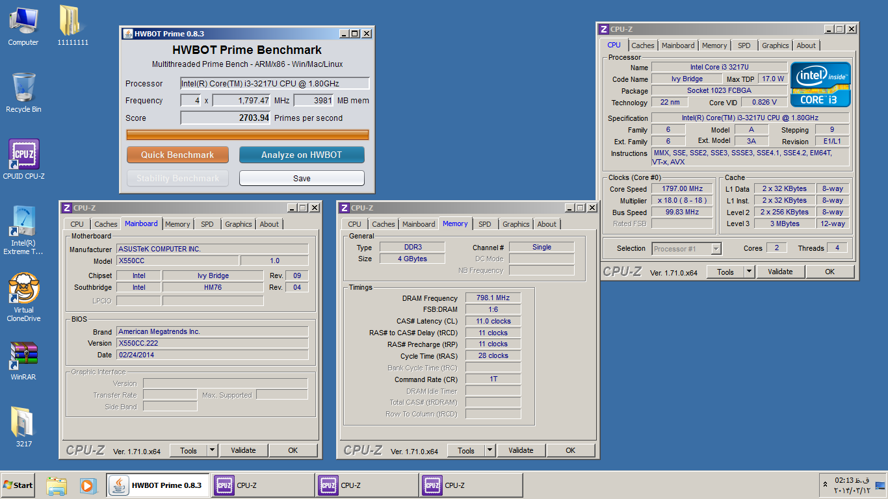Start the Quick Benchmark
The height and width of the screenshot is (499, 888).
click(x=177, y=155)
